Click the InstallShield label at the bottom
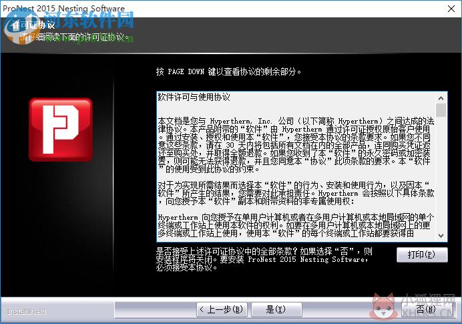Image resolution: width=462 pixels, height=324 pixels. click(26, 311)
